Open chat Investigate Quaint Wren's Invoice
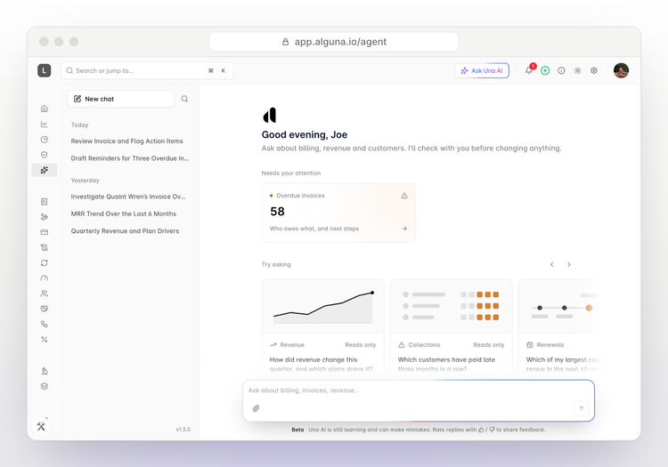 [x=128, y=197]
